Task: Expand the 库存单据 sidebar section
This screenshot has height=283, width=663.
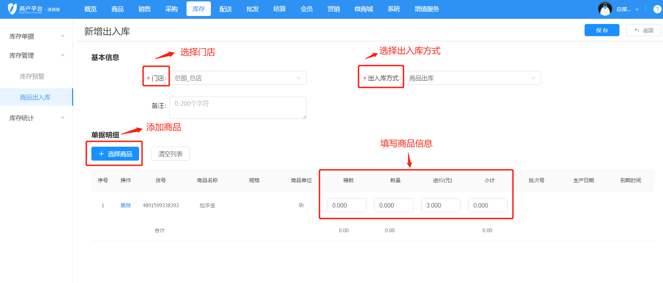Action: pyautogui.click(x=36, y=36)
